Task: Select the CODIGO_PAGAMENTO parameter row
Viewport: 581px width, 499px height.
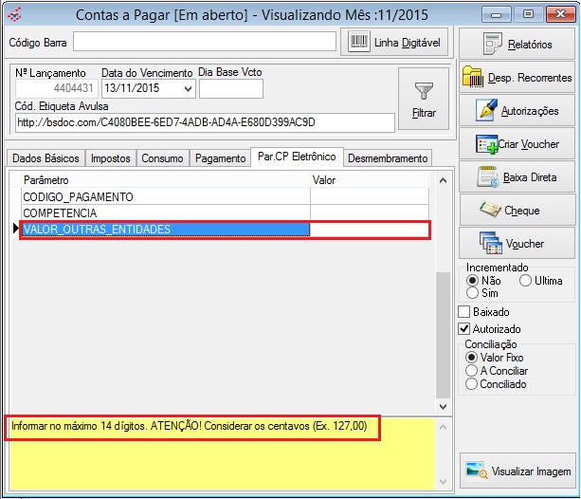Action: pyautogui.click(x=166, y=196)
